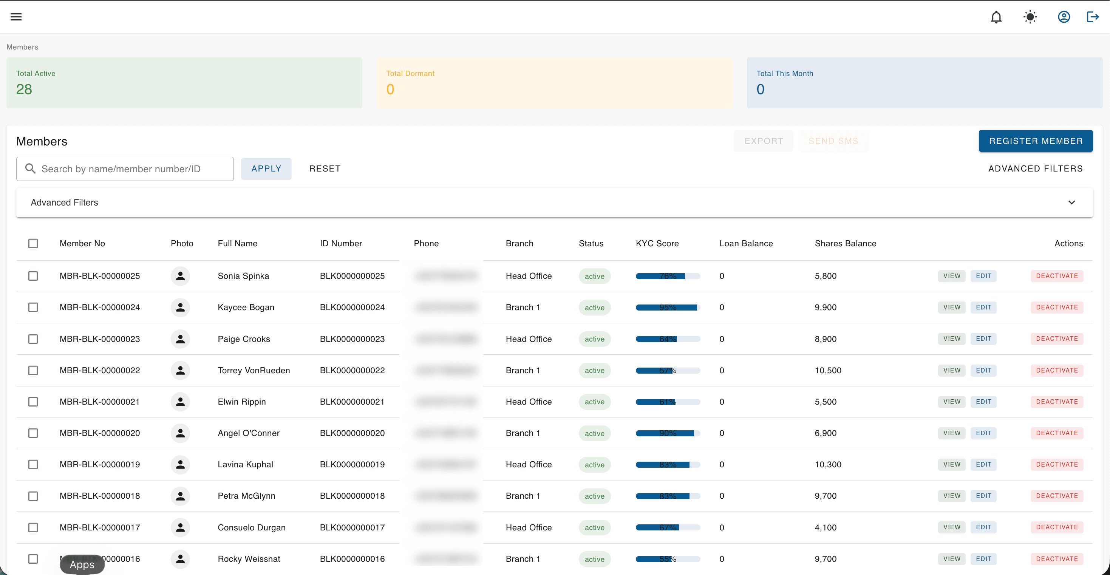Expand the Advanced Filters chevron

click(x=1071, y=202)
